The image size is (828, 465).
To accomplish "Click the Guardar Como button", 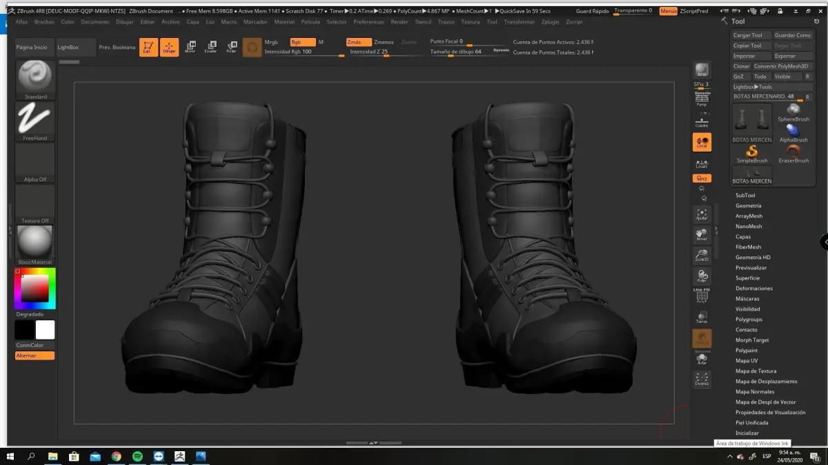I will pos(793,35).
